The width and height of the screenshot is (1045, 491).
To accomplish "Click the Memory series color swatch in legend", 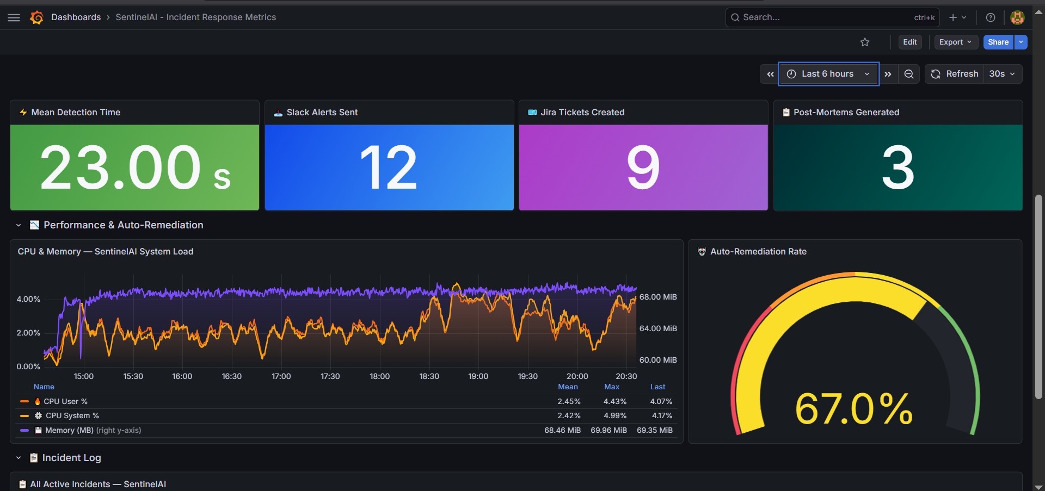I will point(24,430).
